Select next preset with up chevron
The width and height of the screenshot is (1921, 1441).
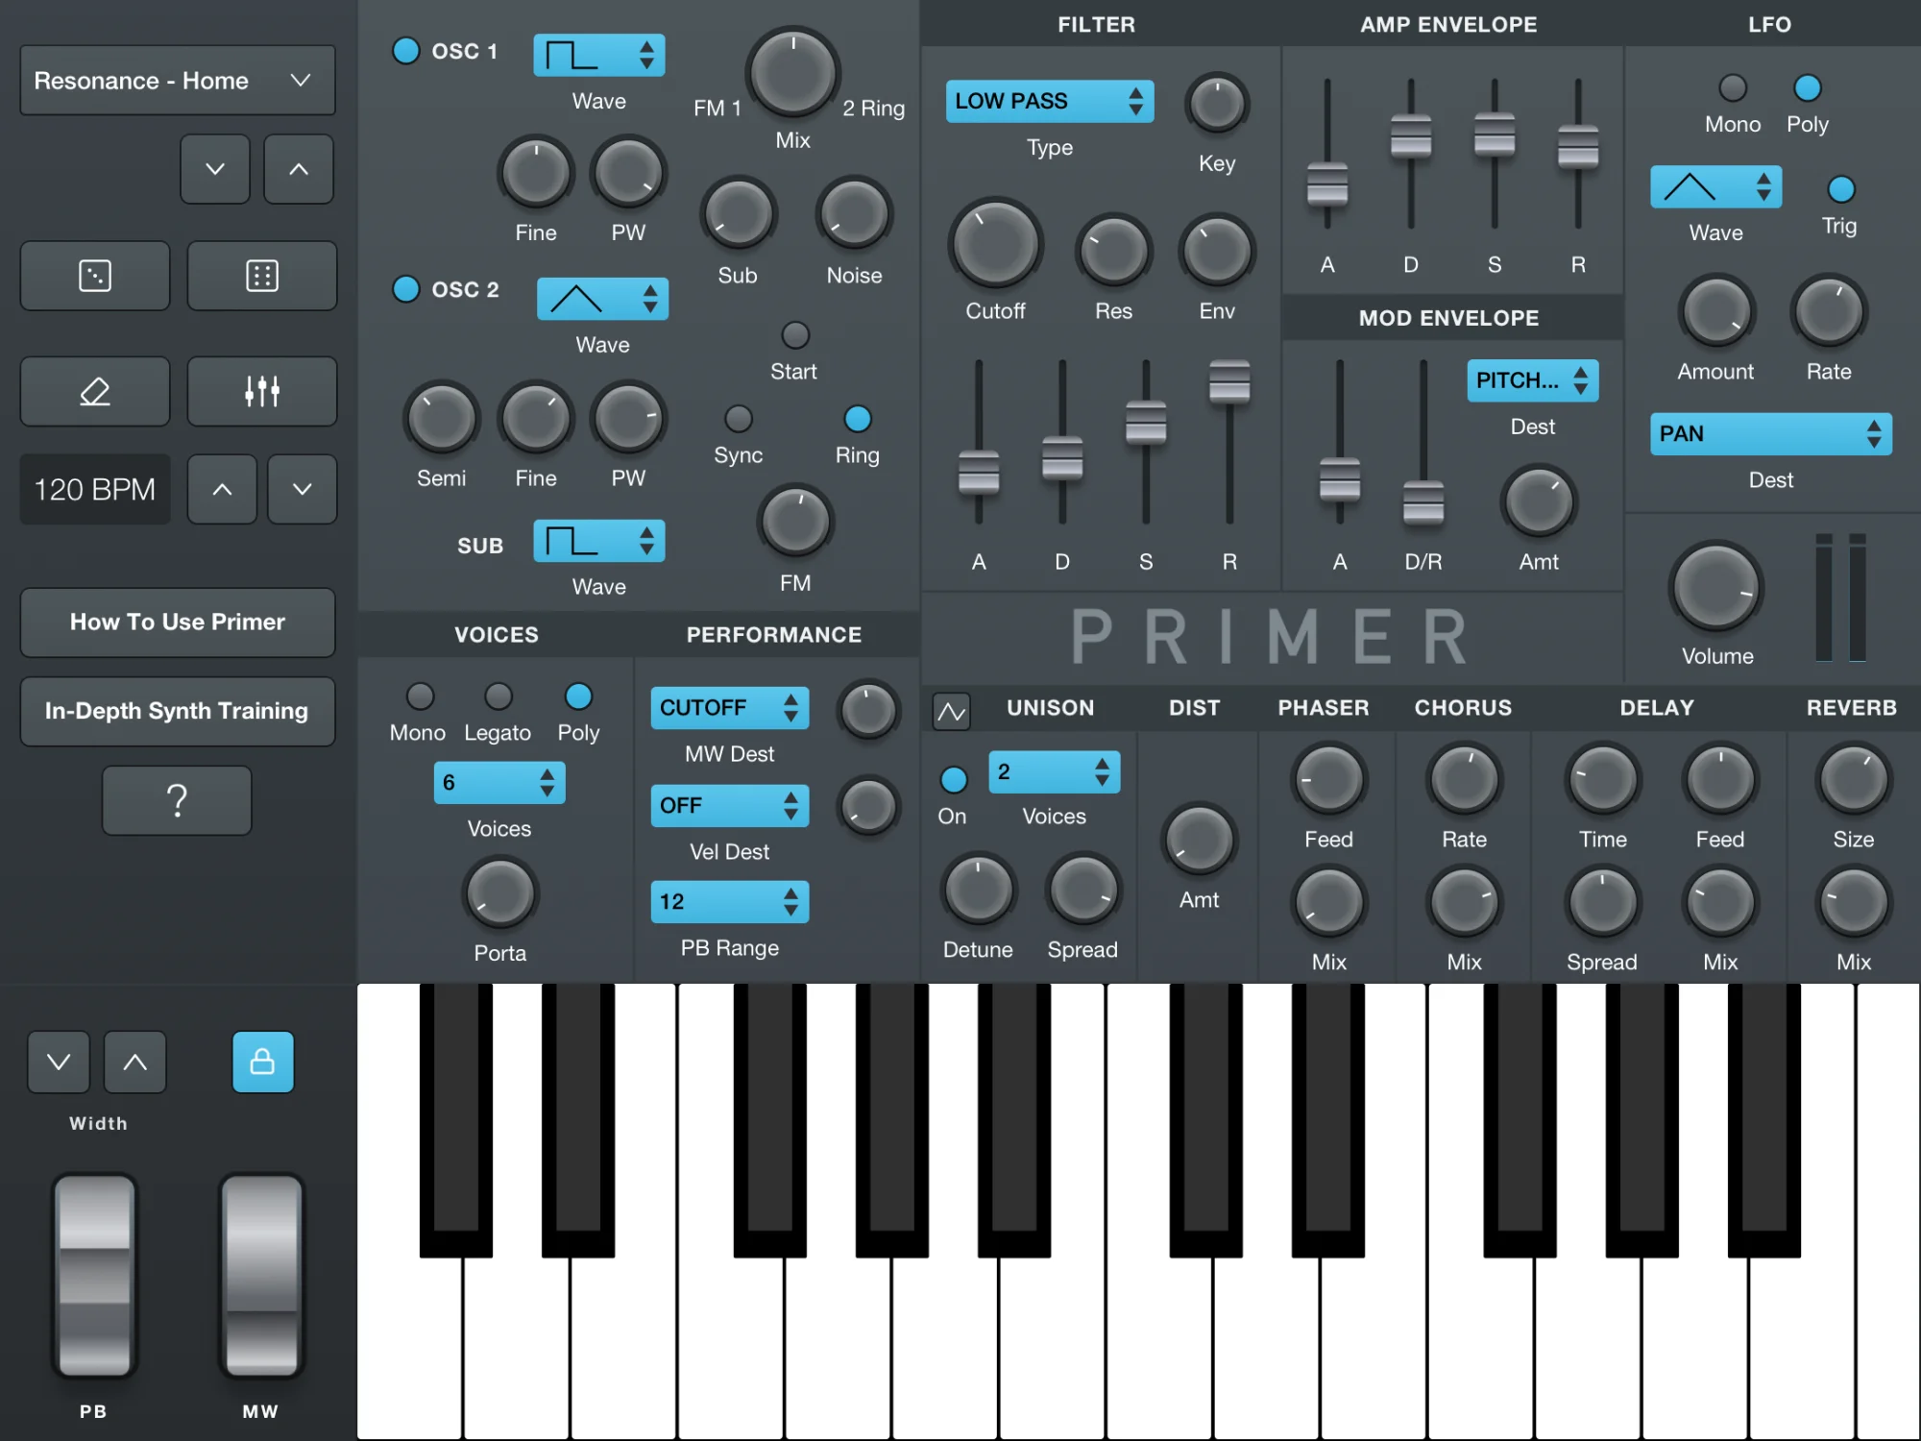click(299, 169)
